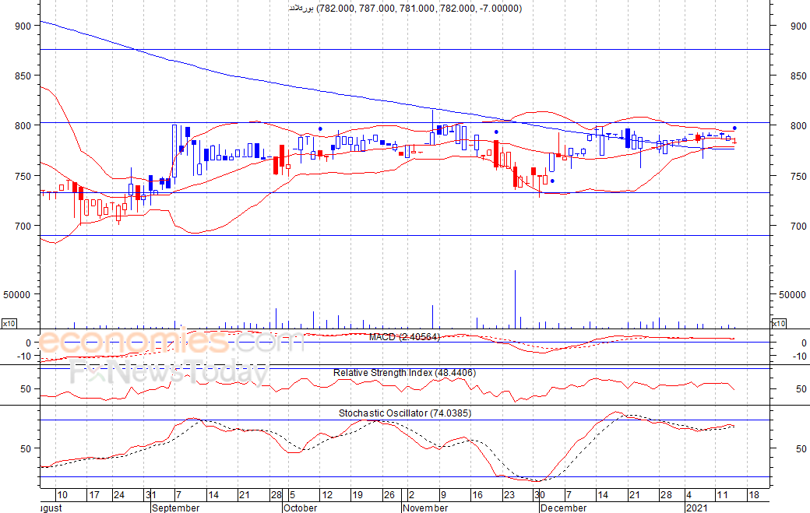
Task: Select the December month label on time axis
Action: [x=563, y=508]
